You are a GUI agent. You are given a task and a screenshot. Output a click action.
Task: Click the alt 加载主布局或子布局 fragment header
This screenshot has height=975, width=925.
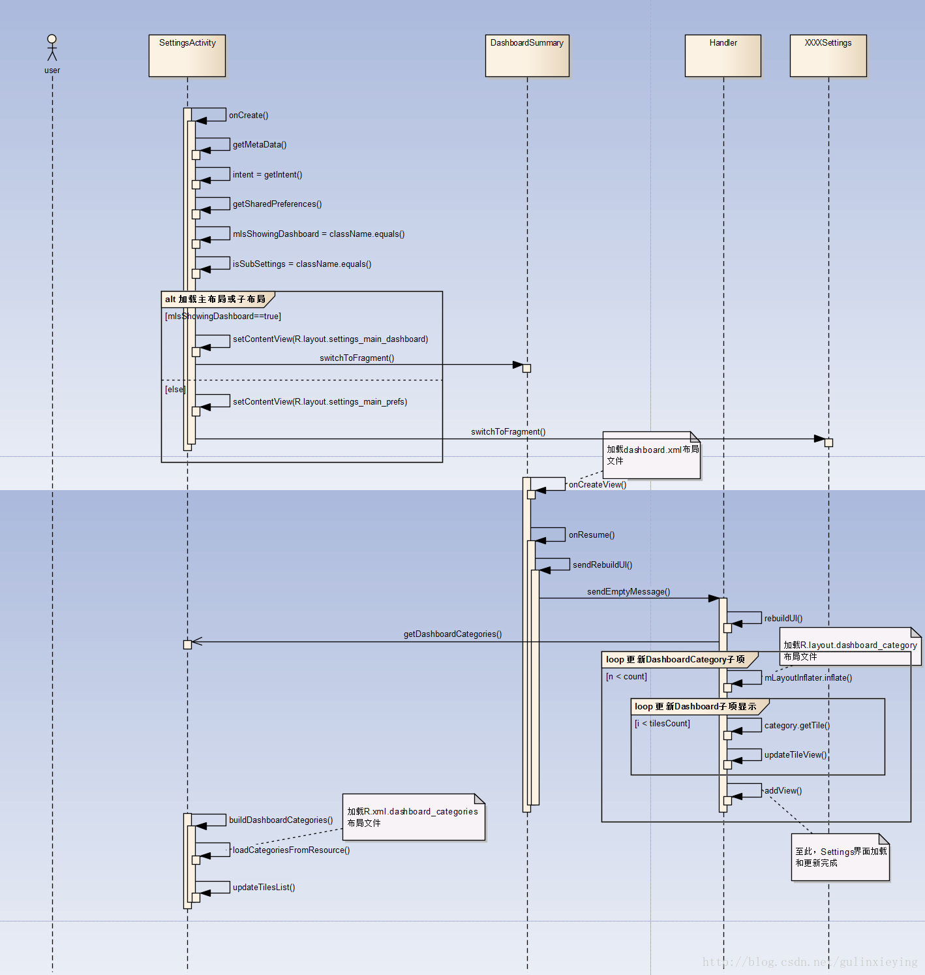pyautogui.click(x=218, y=299)
